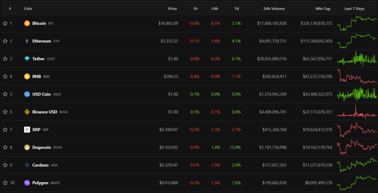Click the Binance USD logo icon
The height and width of the screenshot is (193, 378).
27,112
